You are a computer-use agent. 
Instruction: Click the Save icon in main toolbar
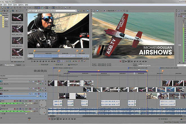[x=2, y=8]
